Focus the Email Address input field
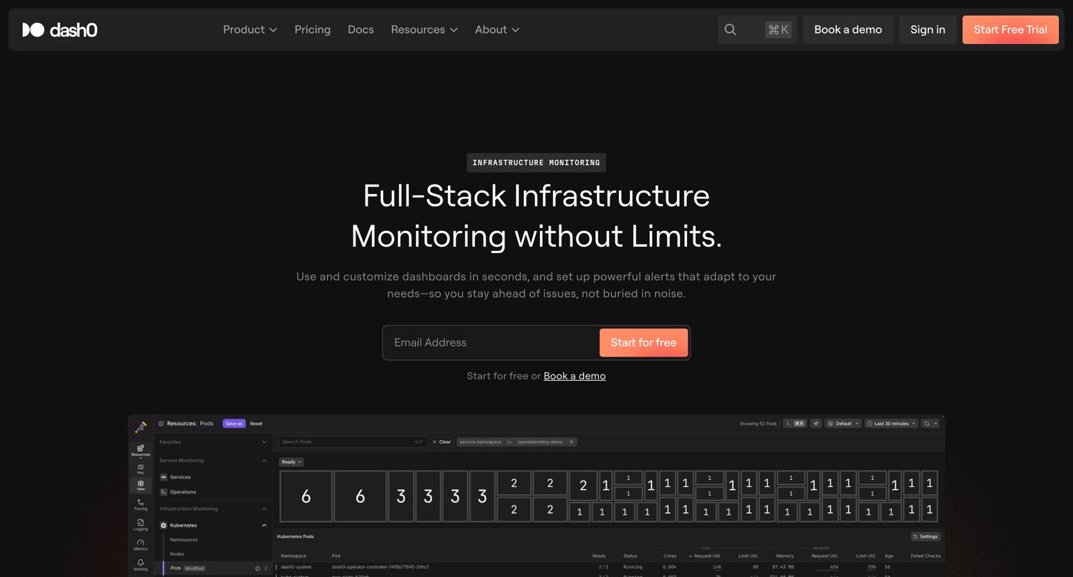The width and height of the screenshot is (1073, 577). tap(492, 342)
